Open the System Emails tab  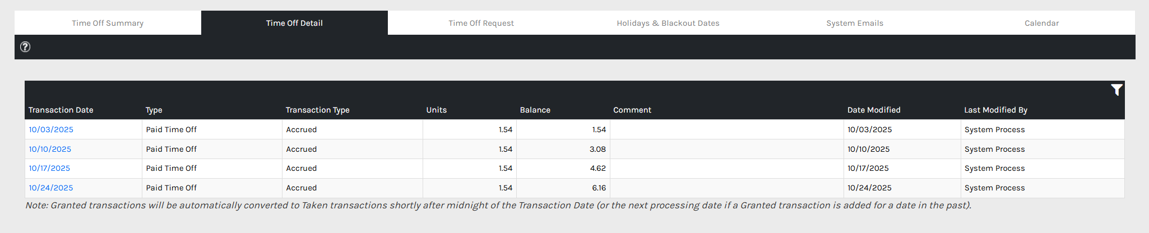click(x=855, y=23)
